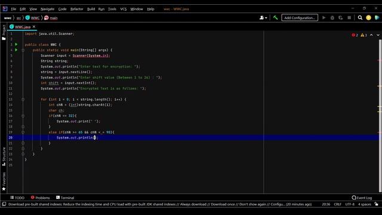This screenshot has height=215, width=382.
Task: Open the File menu
Action: point(13,9)
